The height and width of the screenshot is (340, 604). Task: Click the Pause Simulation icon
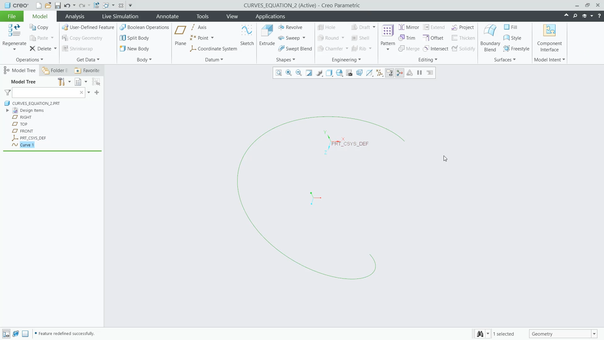pyautogui.click(x=420, y=73)
